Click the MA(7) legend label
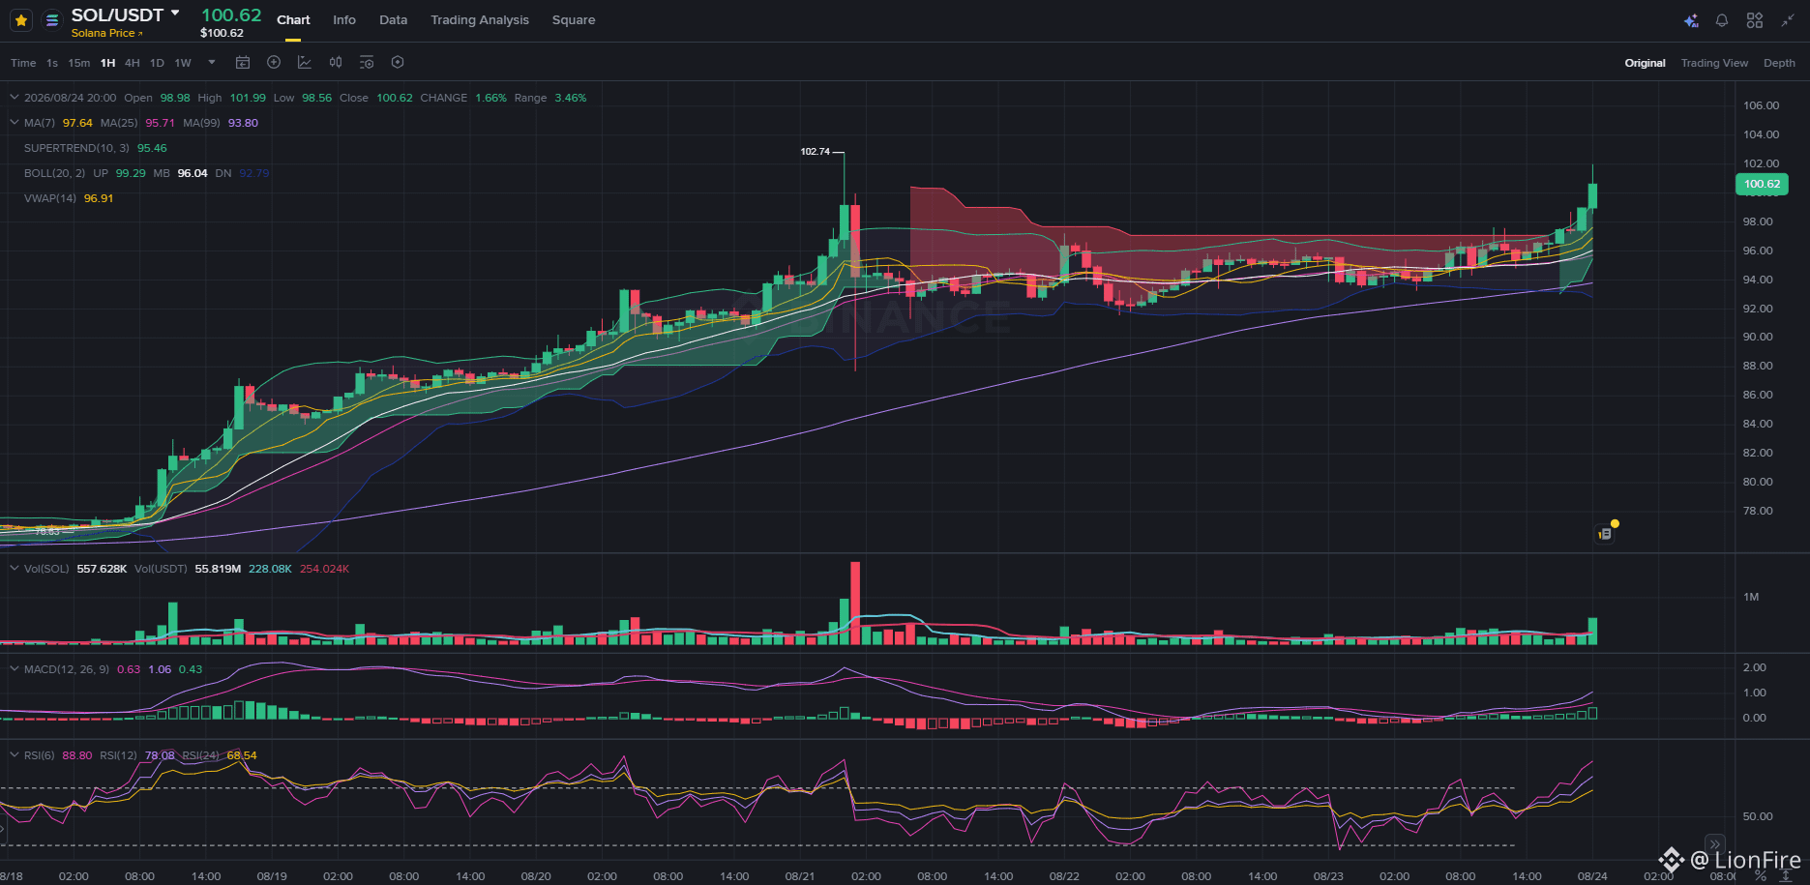The width and height of the screenshot is (1810, 885). click(40, 123)
